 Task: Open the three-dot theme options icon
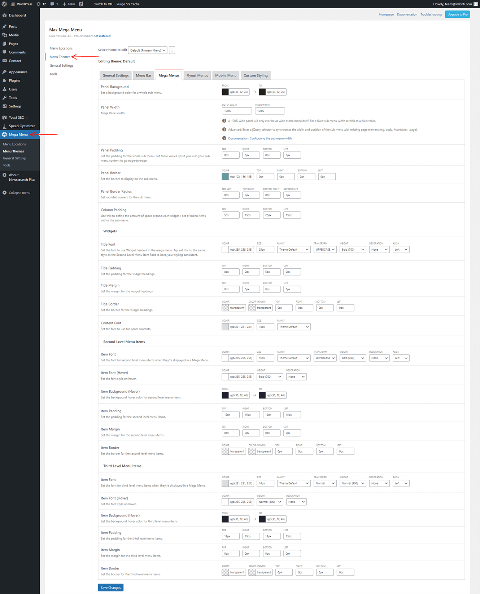tap(172, 50)
